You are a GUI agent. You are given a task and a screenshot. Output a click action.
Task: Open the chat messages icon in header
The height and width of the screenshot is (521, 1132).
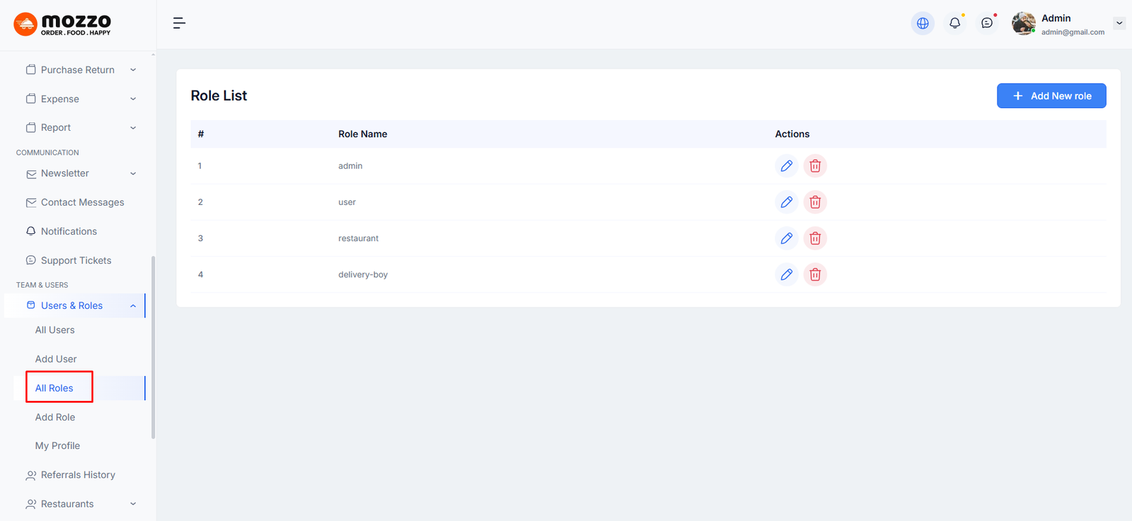click(987, 23)
